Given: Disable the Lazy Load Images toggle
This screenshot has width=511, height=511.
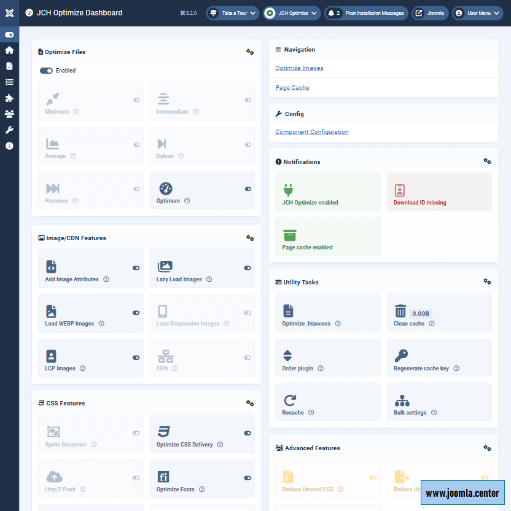Looking at the screenshot, I should [248, 268].
